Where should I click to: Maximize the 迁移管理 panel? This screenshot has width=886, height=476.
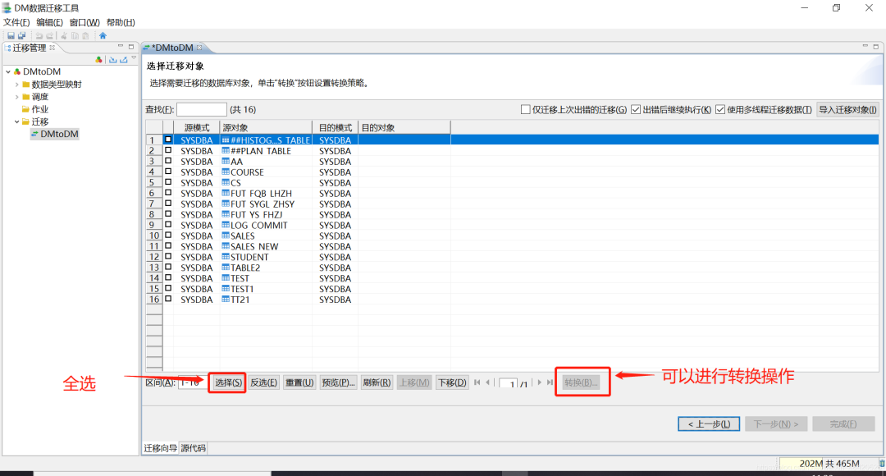(131, 47)
